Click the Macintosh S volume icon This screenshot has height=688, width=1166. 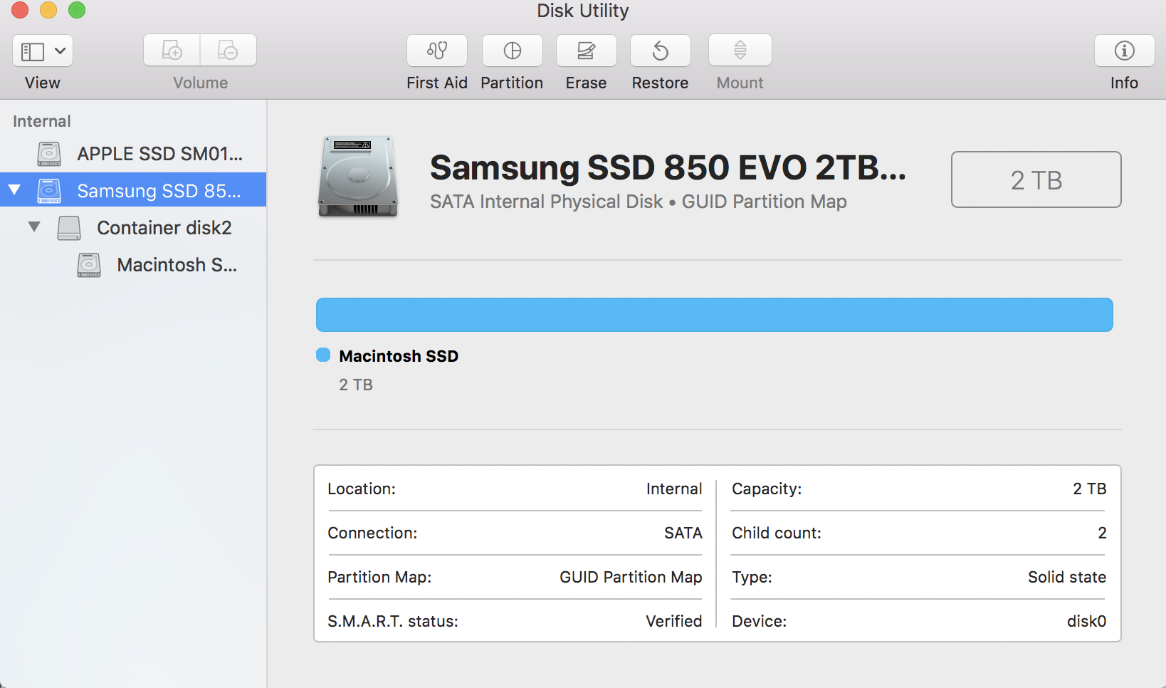click(89, 265)
